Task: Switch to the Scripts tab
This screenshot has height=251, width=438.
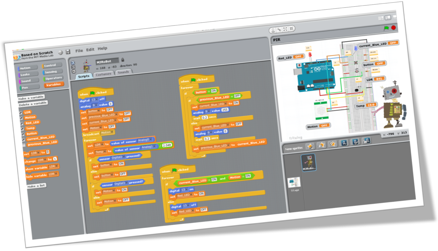Action: point(84,76)
